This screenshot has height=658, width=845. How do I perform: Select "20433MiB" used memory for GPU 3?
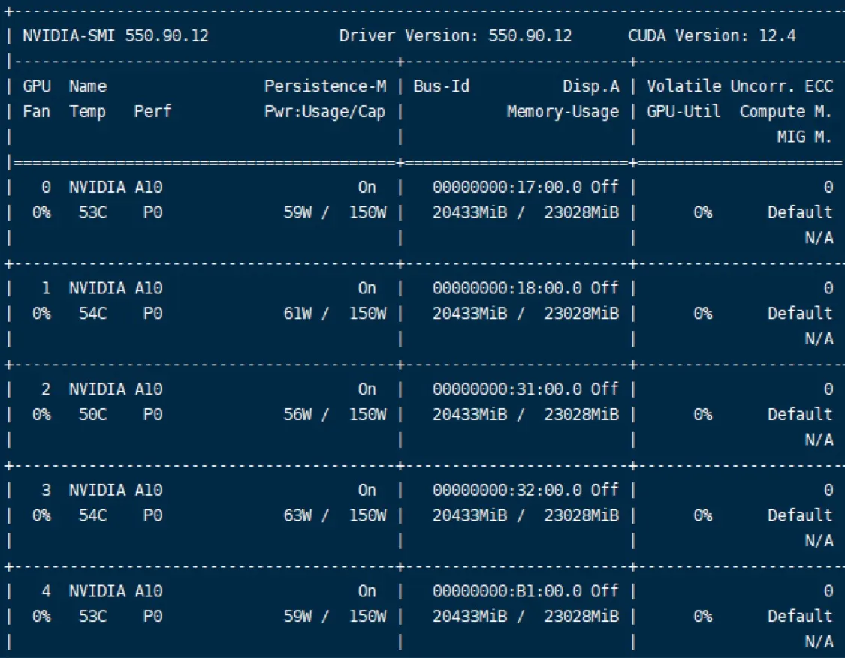[x=470, y=516]
